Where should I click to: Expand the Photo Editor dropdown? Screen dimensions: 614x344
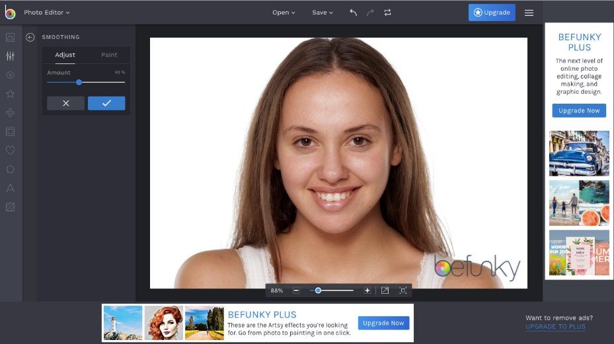pyautogui.click(x=46, y=13)
